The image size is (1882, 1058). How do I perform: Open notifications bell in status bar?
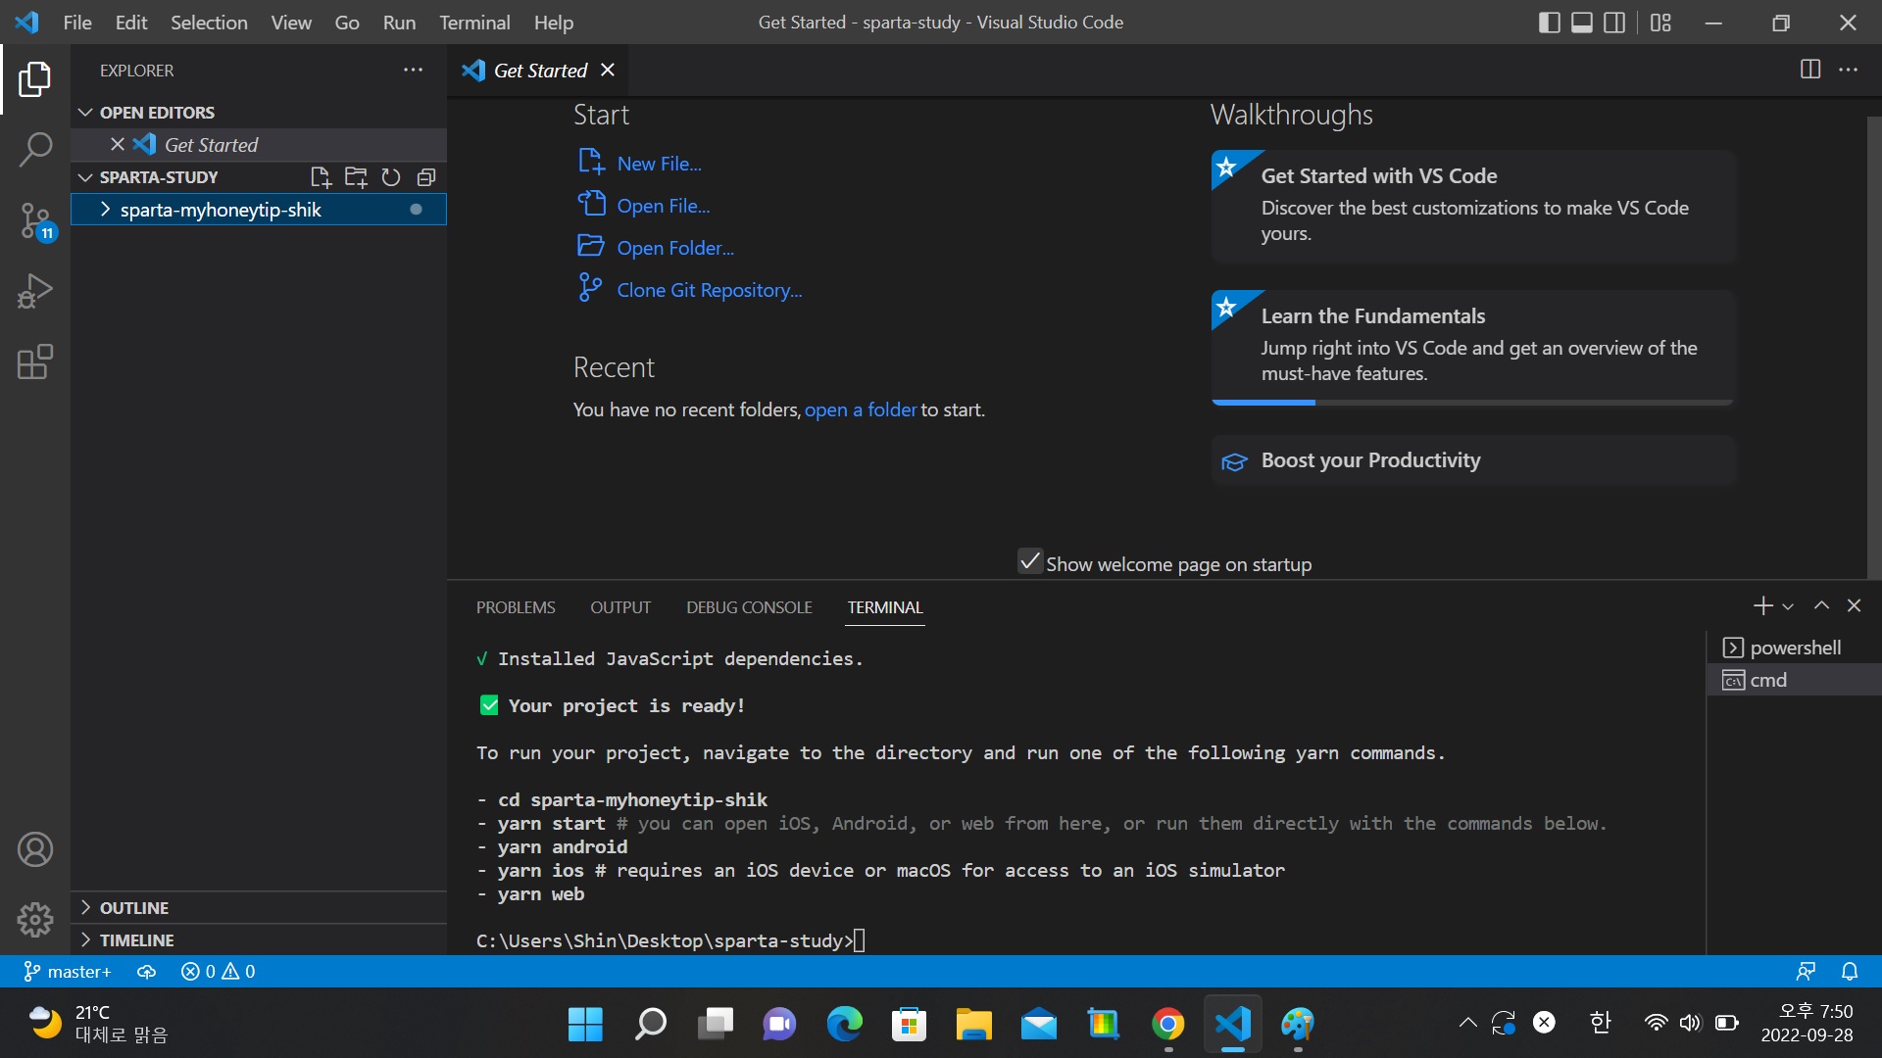(x=1850, y=972)
